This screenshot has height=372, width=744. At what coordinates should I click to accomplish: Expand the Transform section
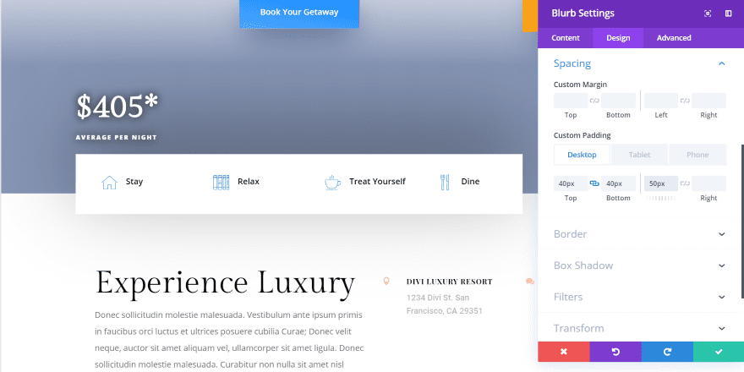[722, 328]
